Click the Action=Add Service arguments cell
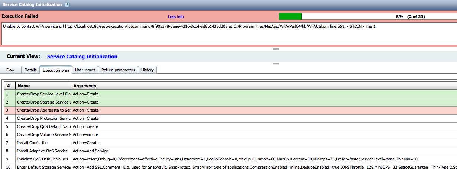Viewport: 457px width, 169px height. point(264,151)
